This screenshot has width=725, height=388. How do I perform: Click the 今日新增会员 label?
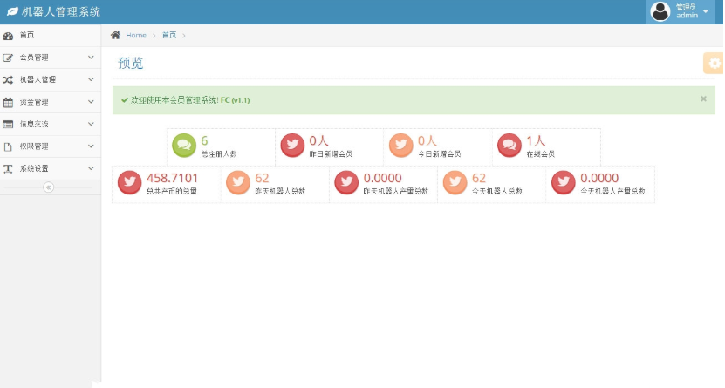439,154
